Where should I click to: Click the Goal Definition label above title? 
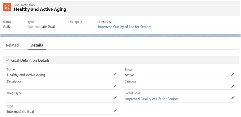click(24, 5)
